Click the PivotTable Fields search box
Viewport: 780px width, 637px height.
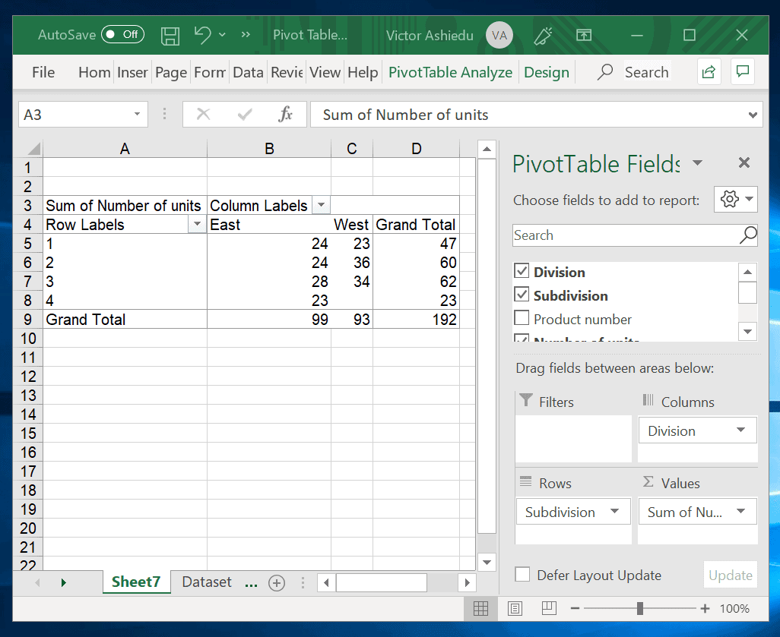626,235
